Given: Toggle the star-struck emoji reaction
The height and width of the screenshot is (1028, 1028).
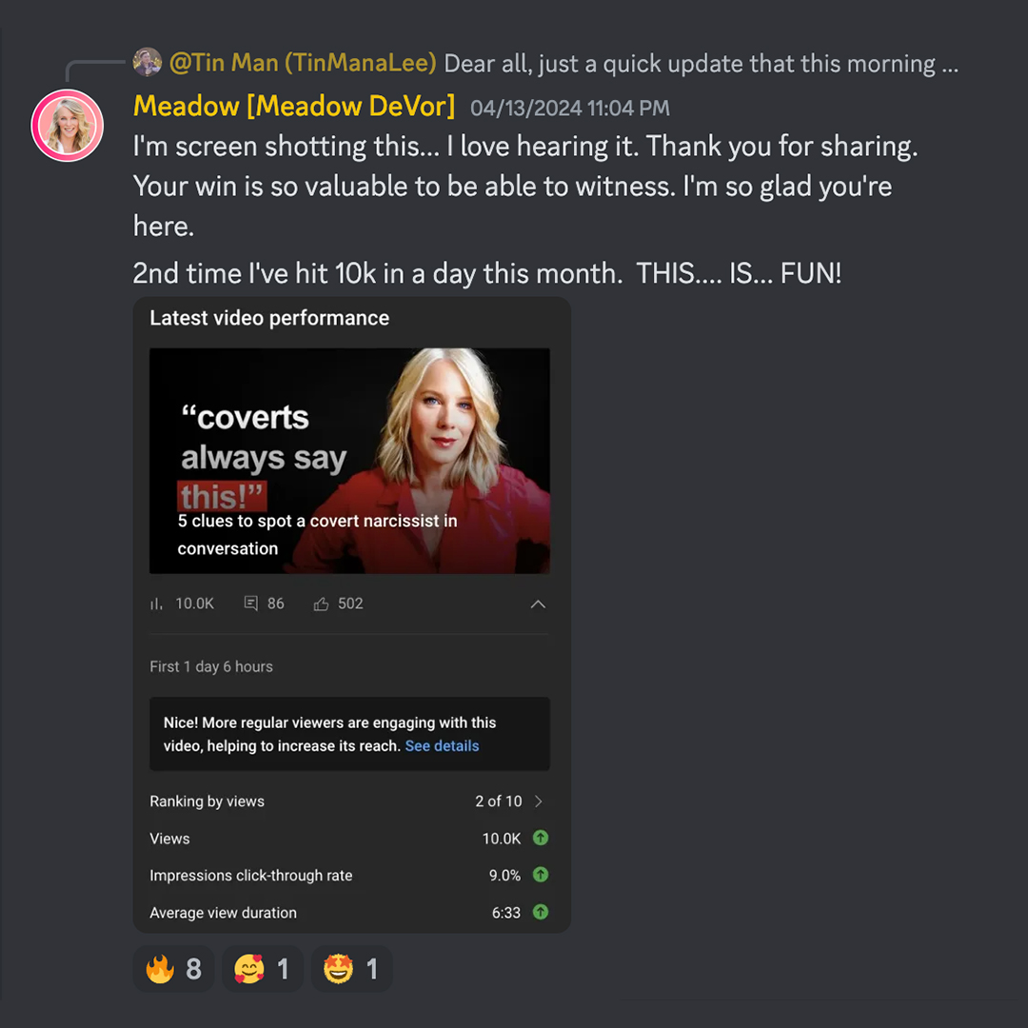Looking at the screenshot, I should pos(351,968).
